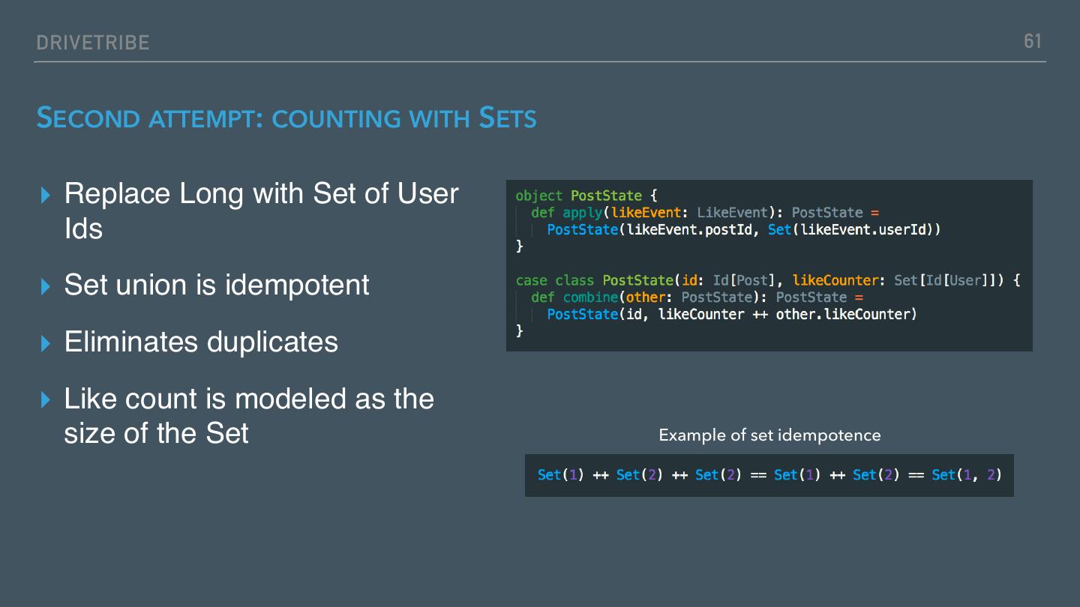
Task: Select the "Replace Long with Set of User Ids" text
Action: click(x=261, y=211)
